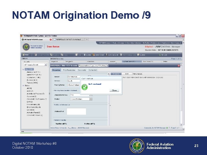207x155 pixels.
Task: Open the Preferences top link
Action: click(155, 43)
